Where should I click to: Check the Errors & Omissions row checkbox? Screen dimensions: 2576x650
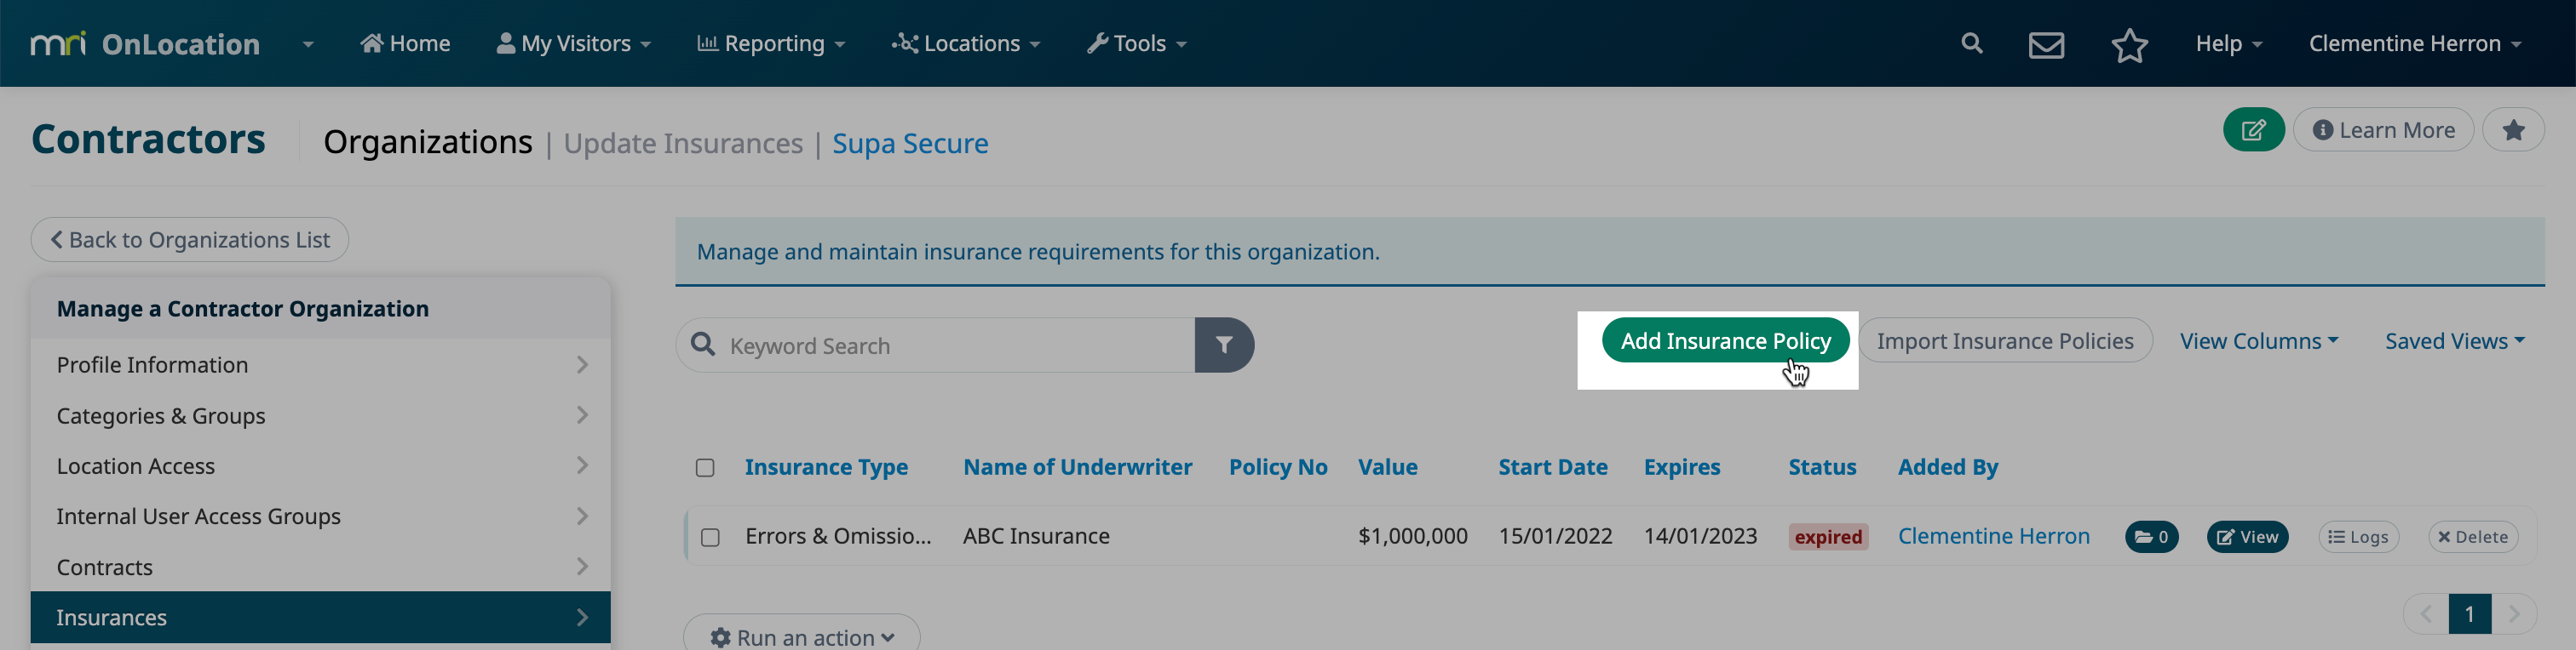point(710,539)
